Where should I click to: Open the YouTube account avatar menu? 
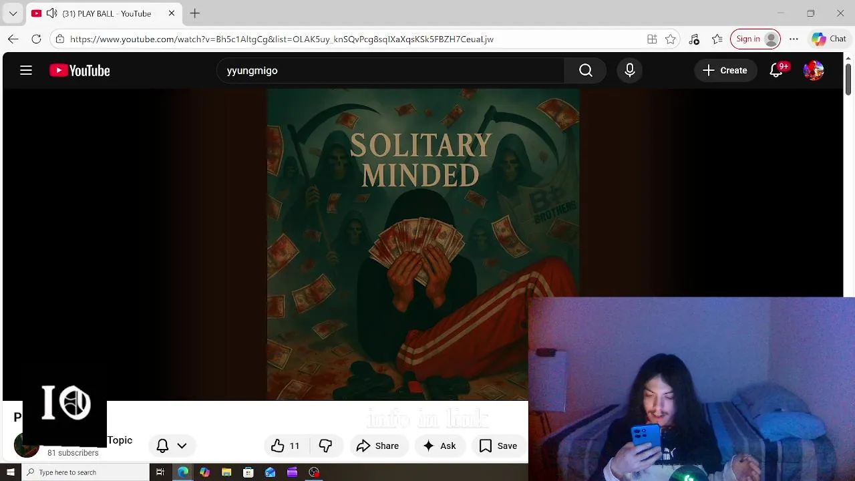pos(814,70)
